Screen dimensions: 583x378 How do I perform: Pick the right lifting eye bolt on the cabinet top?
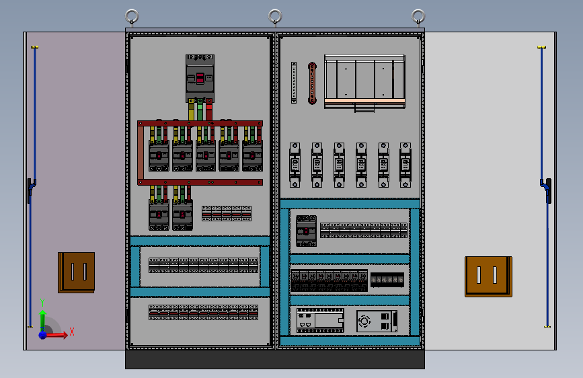click(418, 17)
